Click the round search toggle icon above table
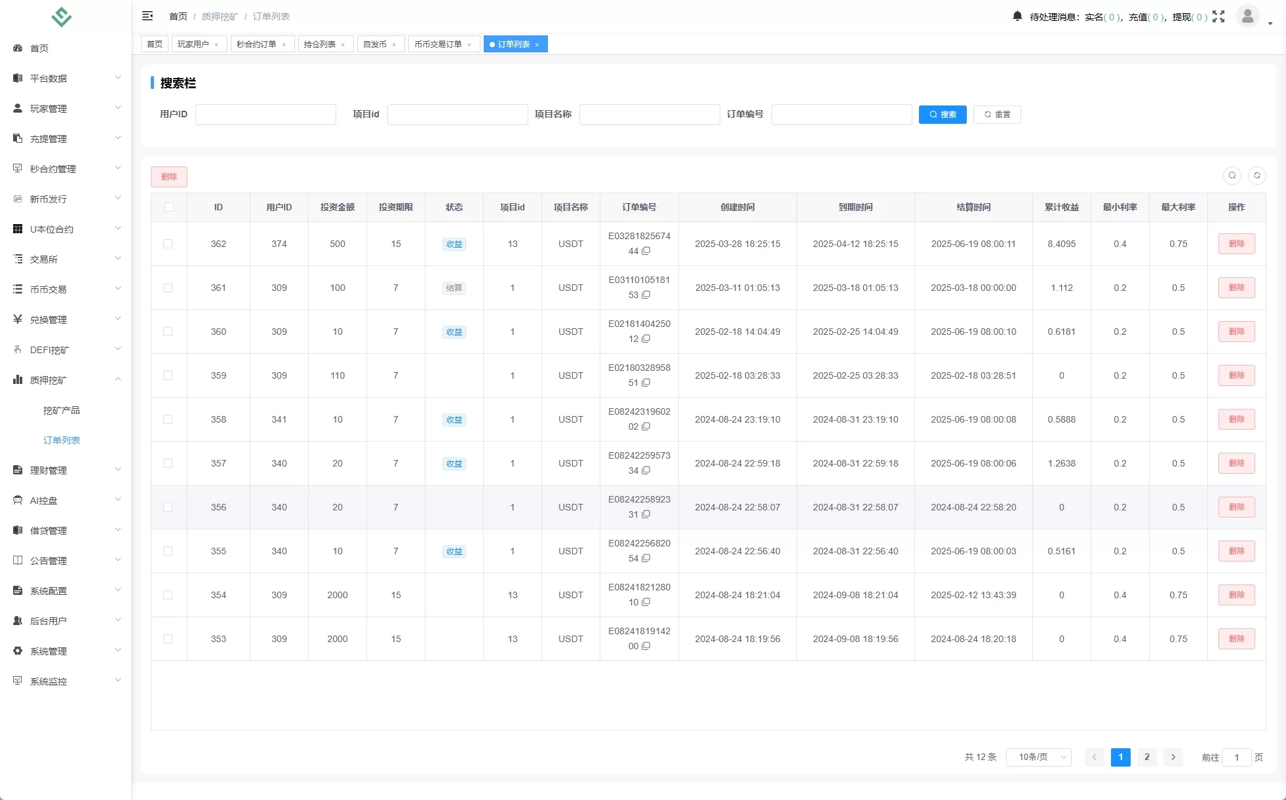The height and width of the screenshot is (800, 1286). [x=1232, y=176]
